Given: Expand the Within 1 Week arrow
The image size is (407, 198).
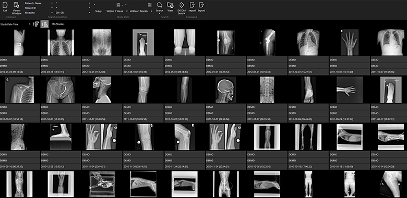Looking at the screenshot, I should click(127, 11).
